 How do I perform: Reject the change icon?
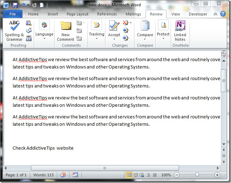tap(125, 23)
